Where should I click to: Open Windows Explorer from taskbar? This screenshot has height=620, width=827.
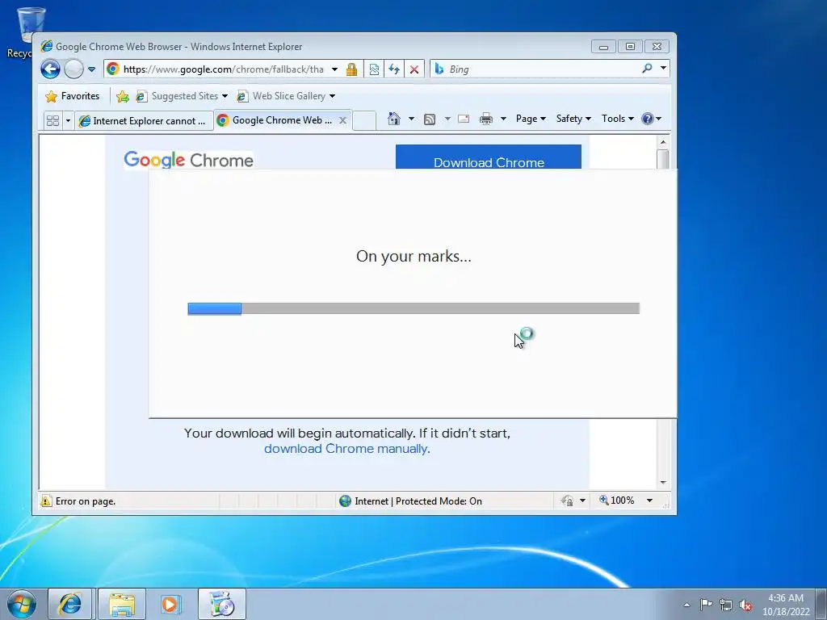point(121,604)
